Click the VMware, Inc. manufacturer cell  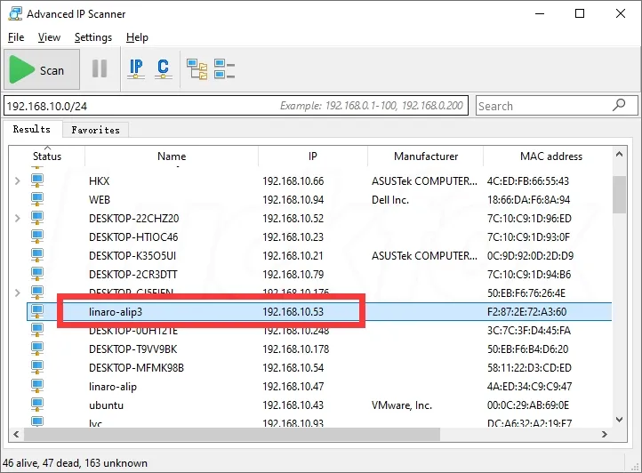click(402, 405)
